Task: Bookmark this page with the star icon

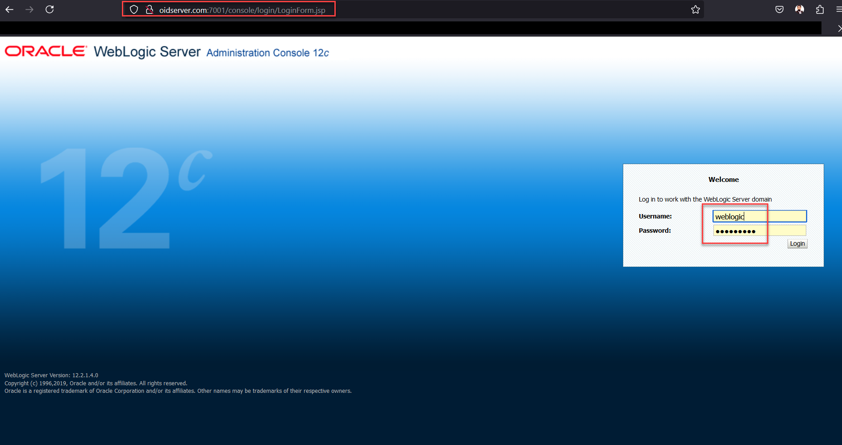Action: [695, 9]
